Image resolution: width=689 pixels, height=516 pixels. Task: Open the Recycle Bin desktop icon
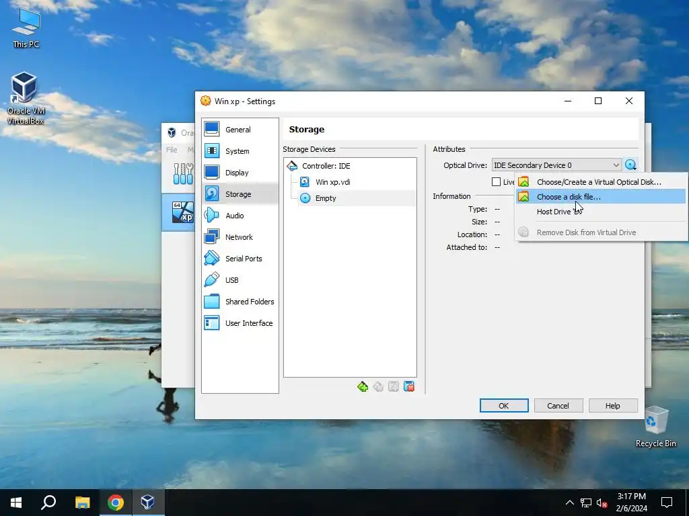[x=655, y=427]
